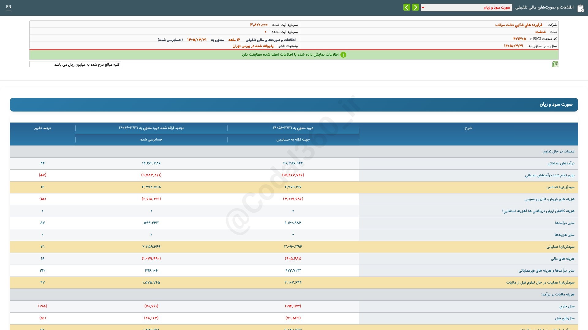Click publisher status پذیرفته شده در بورس تهران

click(253, 46)
